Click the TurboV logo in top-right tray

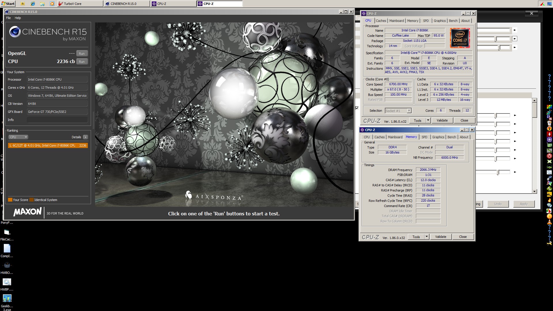click(x=542, y=4)
